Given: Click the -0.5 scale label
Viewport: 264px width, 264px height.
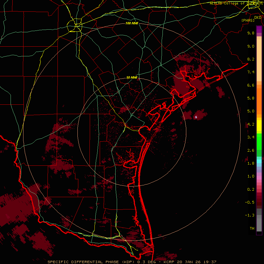Looking at the screenshot, I should click(x=250, y=202).
